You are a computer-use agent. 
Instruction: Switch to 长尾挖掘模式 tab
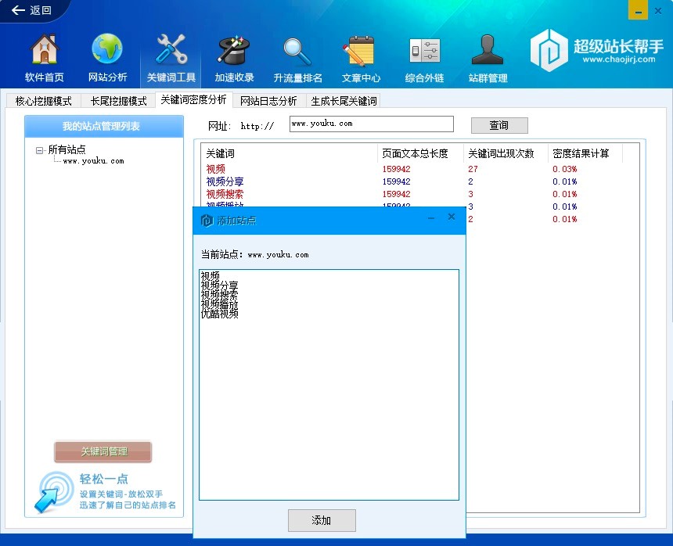point(118,101)
